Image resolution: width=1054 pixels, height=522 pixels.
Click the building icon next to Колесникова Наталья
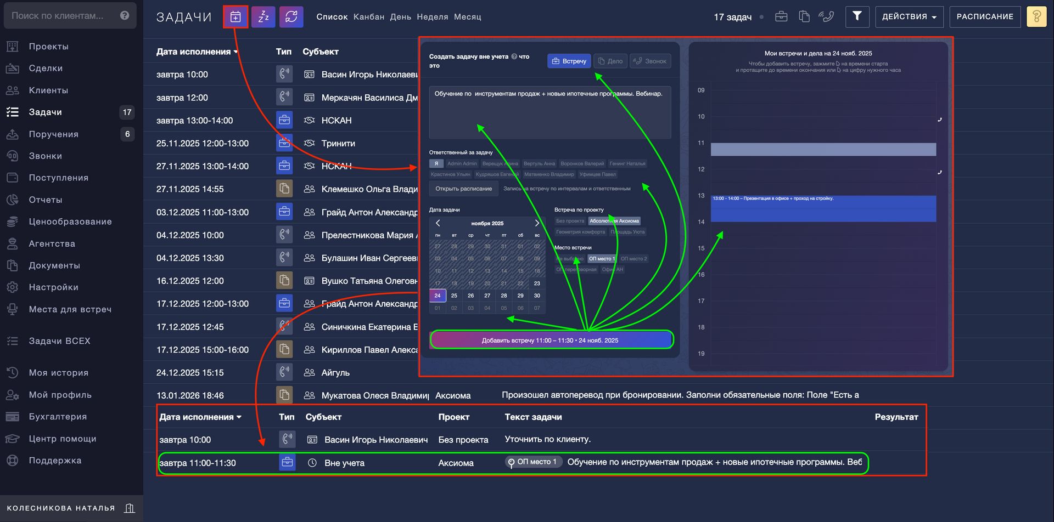pyautogui.click(x=130, y=508)
